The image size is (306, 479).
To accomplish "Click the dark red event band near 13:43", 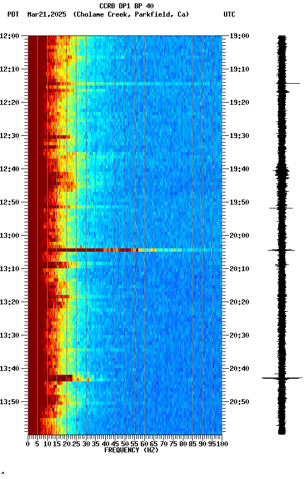I will click(60, 378).
